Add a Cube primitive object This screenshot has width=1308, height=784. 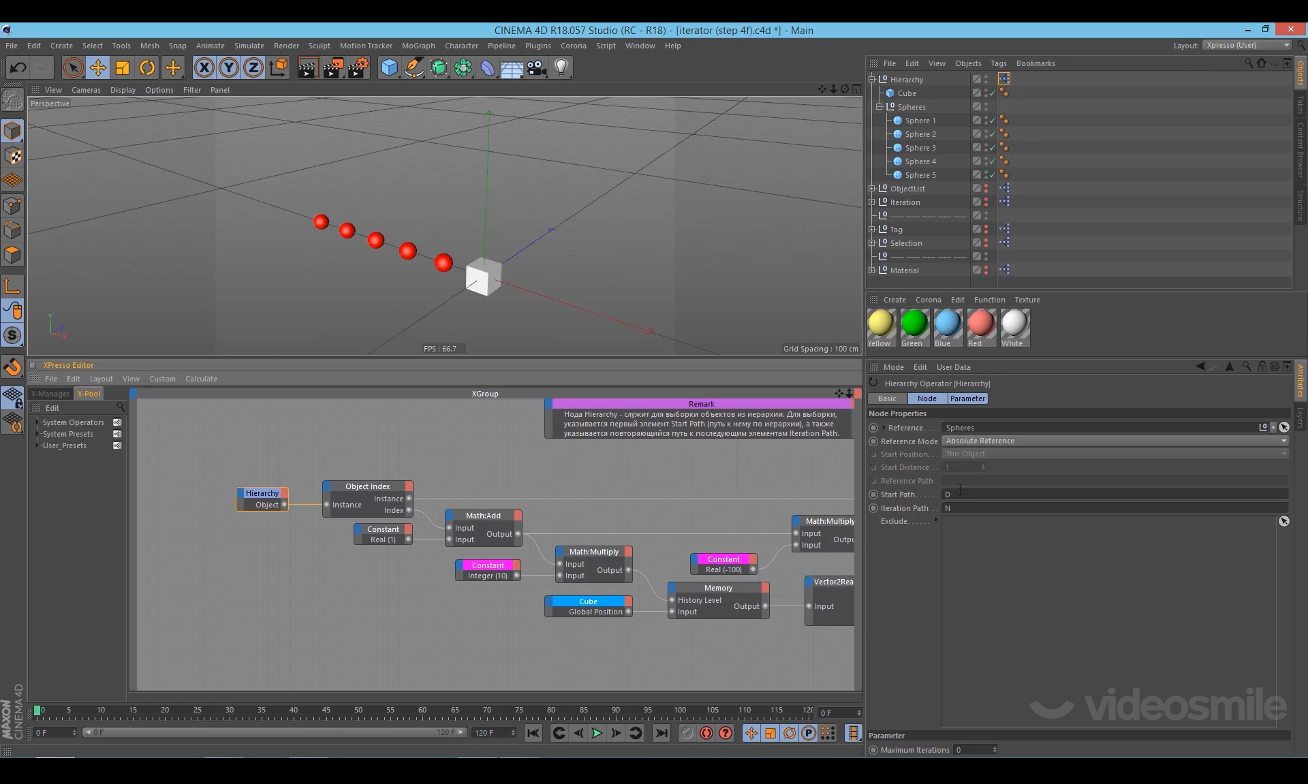tap(388, 67)
